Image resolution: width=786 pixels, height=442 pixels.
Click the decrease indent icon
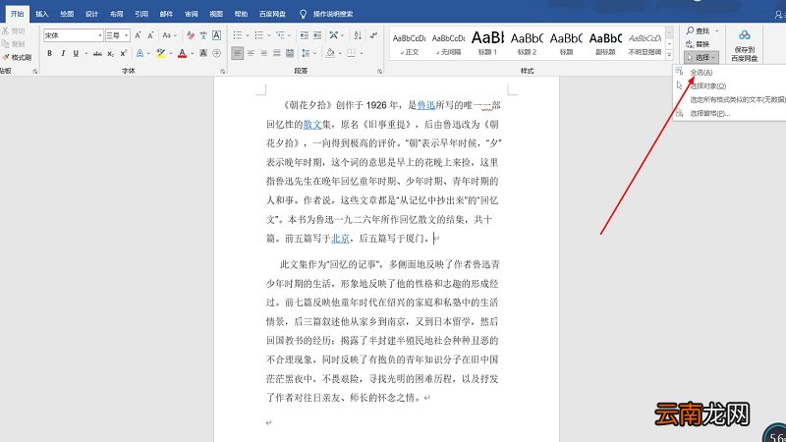(304, 35)
